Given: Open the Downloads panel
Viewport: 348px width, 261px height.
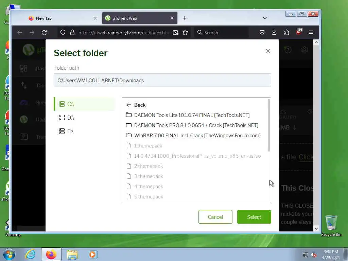Looking at the screenshot, I should (x=274, y=32).
